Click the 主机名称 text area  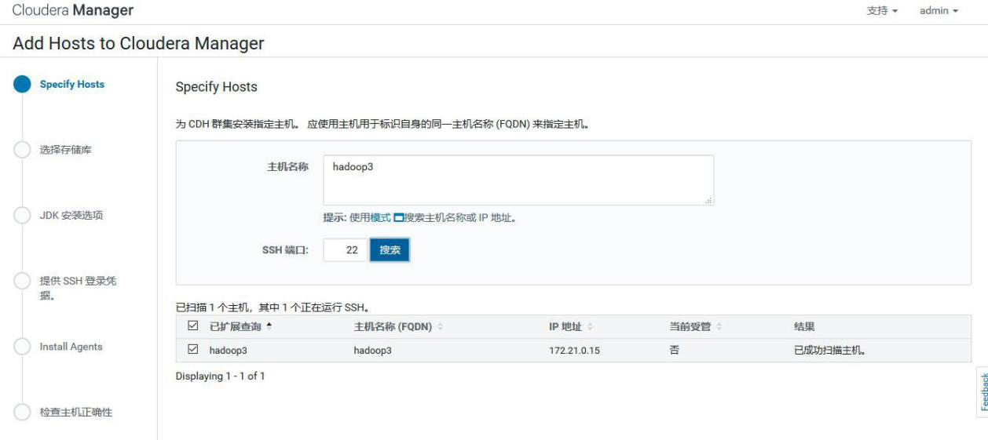[518, 180]
